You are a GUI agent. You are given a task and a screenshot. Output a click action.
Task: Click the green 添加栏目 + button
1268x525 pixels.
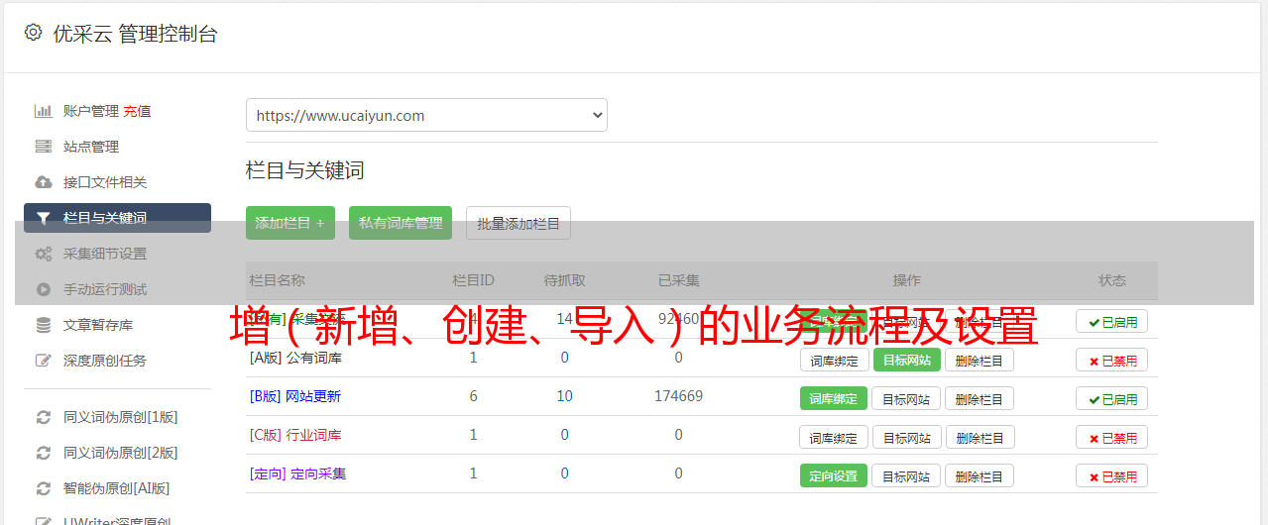click(x=290, y=223)
